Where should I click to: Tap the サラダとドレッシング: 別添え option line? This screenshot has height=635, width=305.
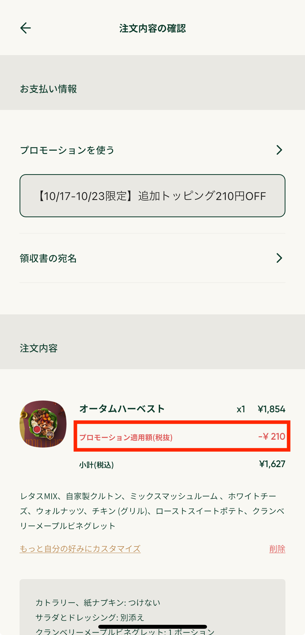90,618
